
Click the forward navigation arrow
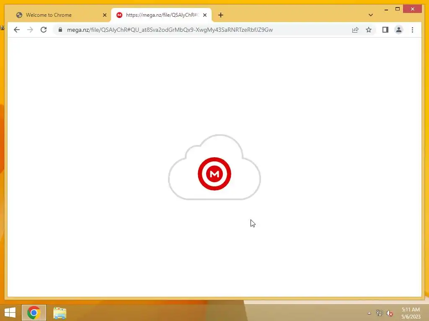coord(30,30)
